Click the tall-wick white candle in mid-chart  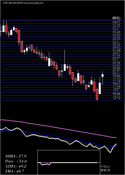click(65, 67)
